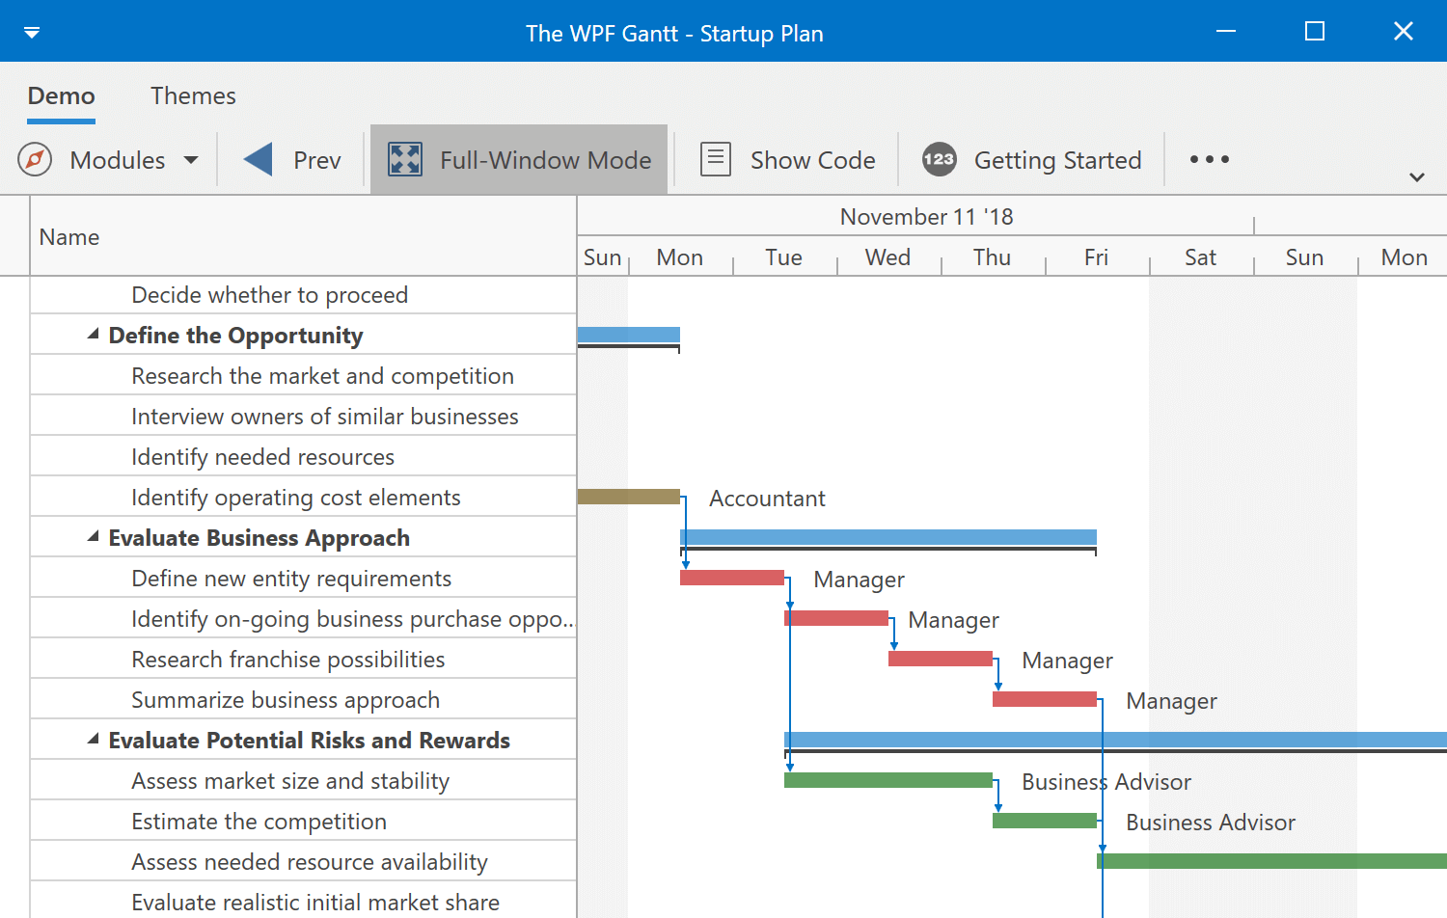Collapse the ribbon with the chevron icon

pos(1417,177)
